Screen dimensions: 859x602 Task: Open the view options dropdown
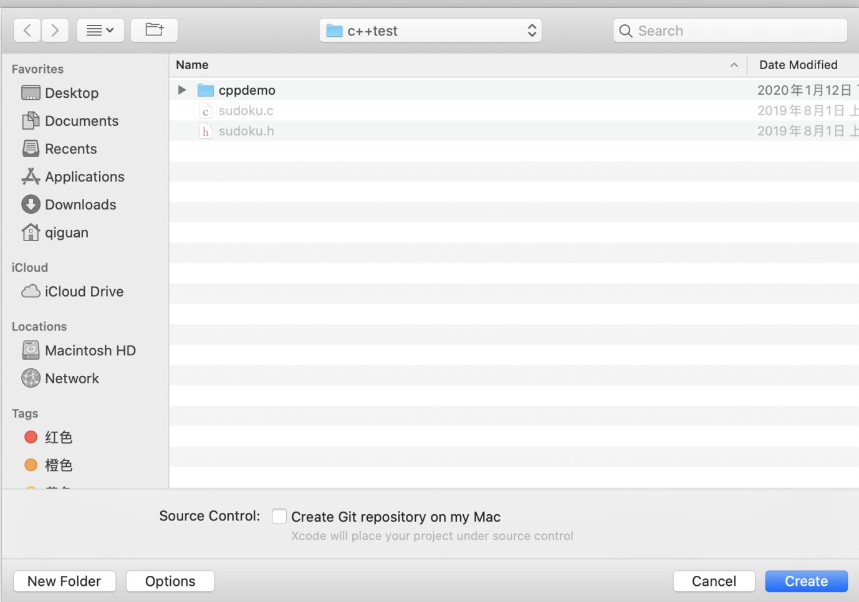click(x=100, y=30)
